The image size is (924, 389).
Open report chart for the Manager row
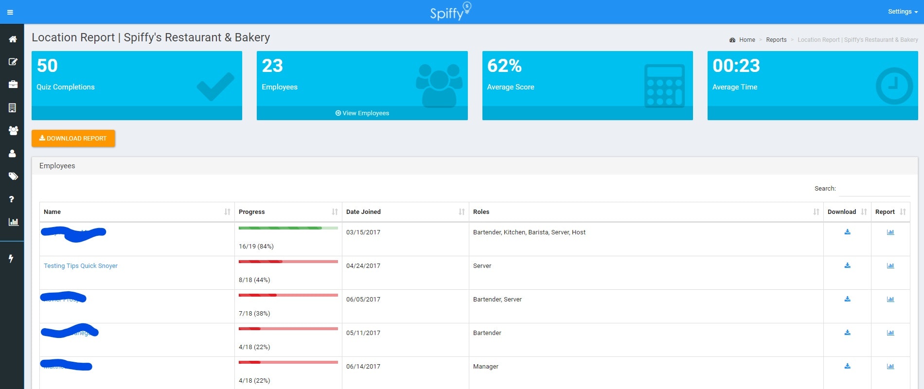(890, 366)
